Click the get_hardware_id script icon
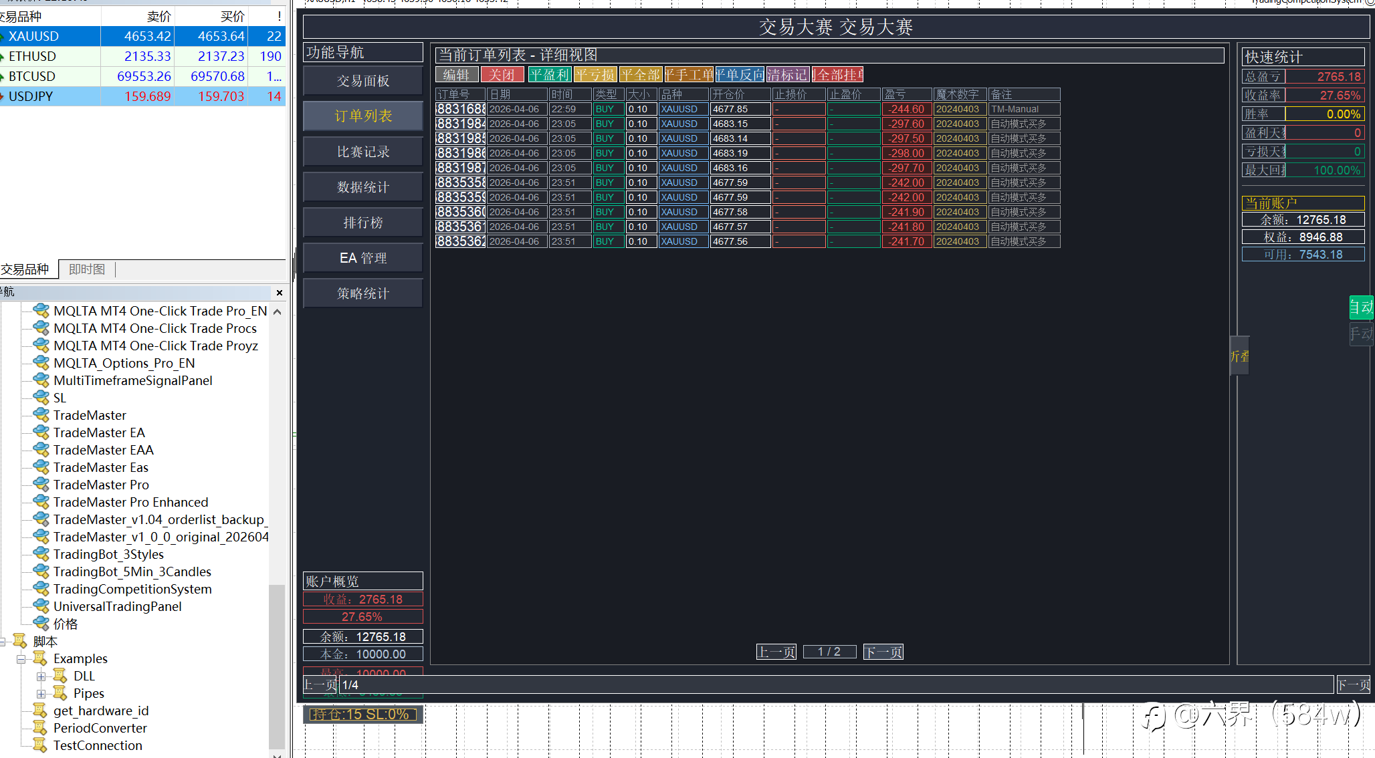This screenshot has width=1375, height=758. 40,711
